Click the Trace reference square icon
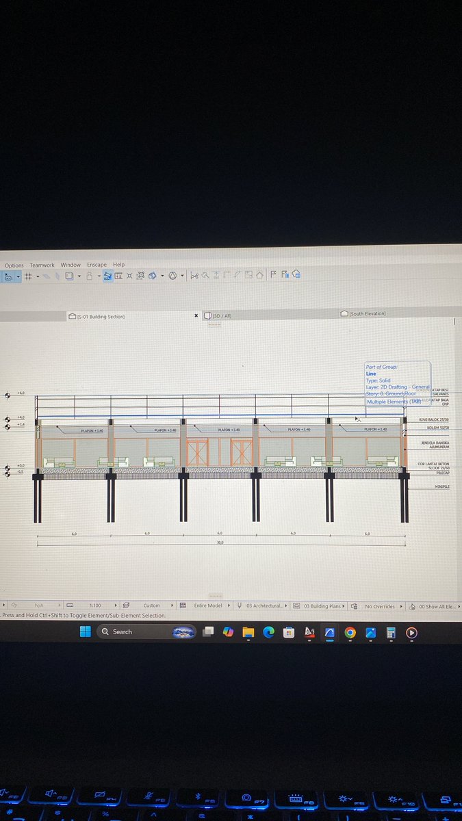462x821 pixels. [x=68, y=276]
